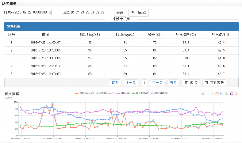
Task: Toggle 空气湿度(%) series in chart legend
Action: [160, 93]
